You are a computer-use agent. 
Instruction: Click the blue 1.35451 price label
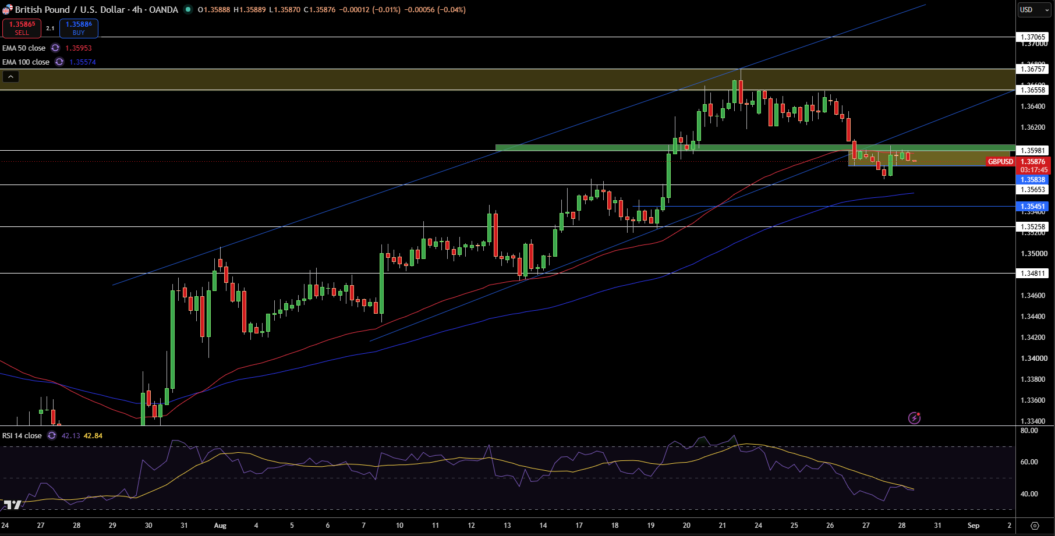pos(1033,207)
